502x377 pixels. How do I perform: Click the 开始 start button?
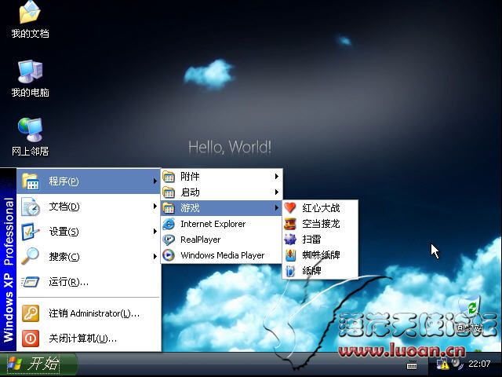coord(38,364)
